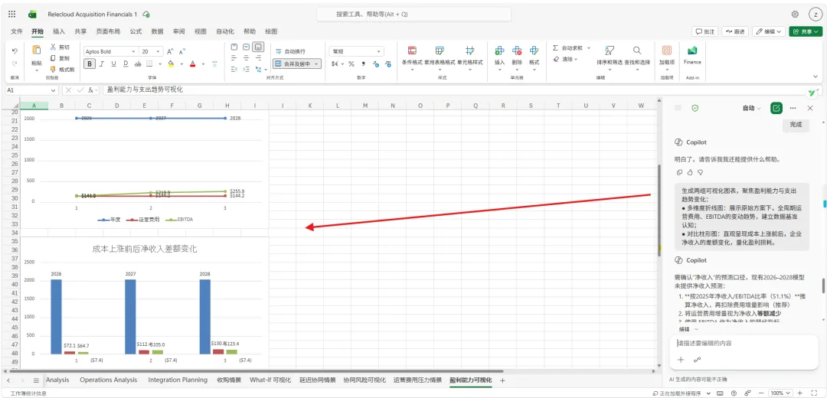Image resolution: width=827 pixels, height=398 pixels.
Task: Open the File (文件) tab
Action: coord(16,31)
